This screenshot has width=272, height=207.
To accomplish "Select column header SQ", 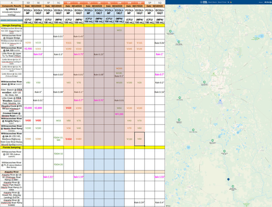I will pos(160,3).
